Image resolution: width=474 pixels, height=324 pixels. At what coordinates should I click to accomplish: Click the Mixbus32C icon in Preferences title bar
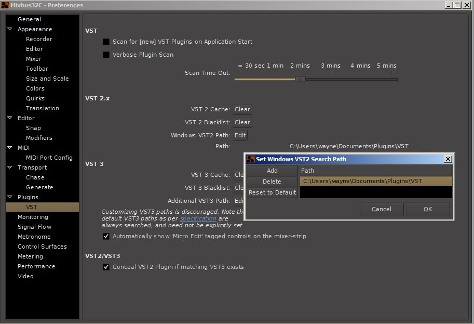pyautogui.click(x=5, y=5)
